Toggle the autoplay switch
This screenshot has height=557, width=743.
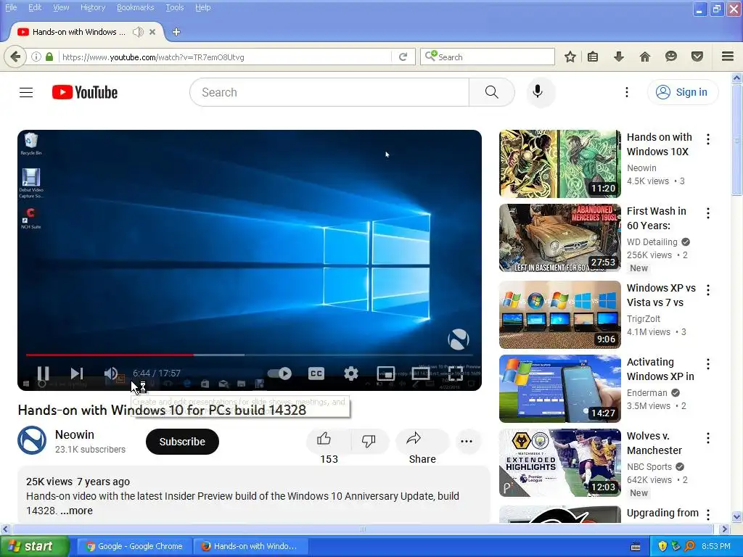(x=279, y=374)
